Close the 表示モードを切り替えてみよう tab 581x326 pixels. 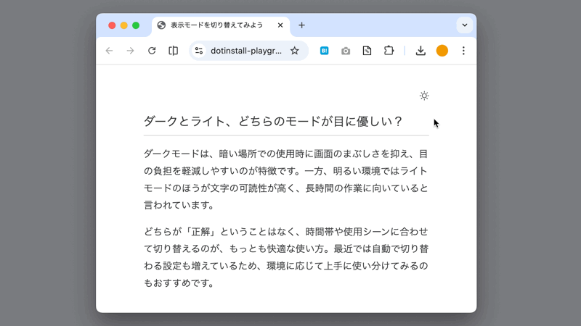coord(280,25)
